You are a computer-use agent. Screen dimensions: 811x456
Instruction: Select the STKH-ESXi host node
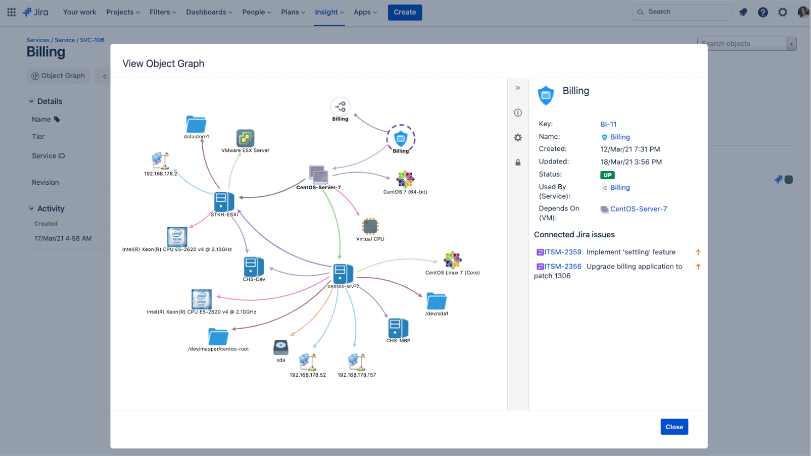(x=223, y=202)
